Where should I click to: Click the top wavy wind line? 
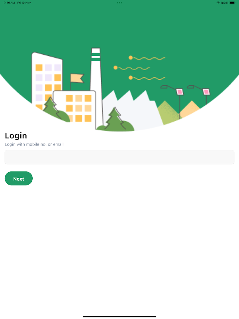click(147, 58)
